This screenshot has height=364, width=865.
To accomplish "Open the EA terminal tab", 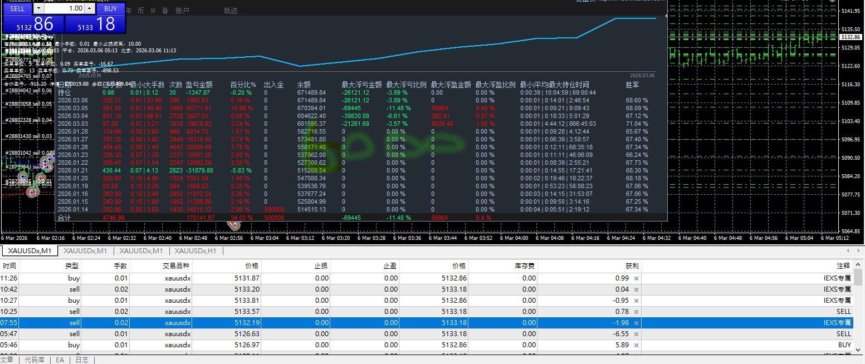I will [60, 360].
